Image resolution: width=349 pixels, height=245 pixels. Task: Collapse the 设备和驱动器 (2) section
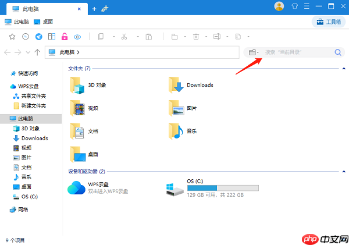coord(344,172)
